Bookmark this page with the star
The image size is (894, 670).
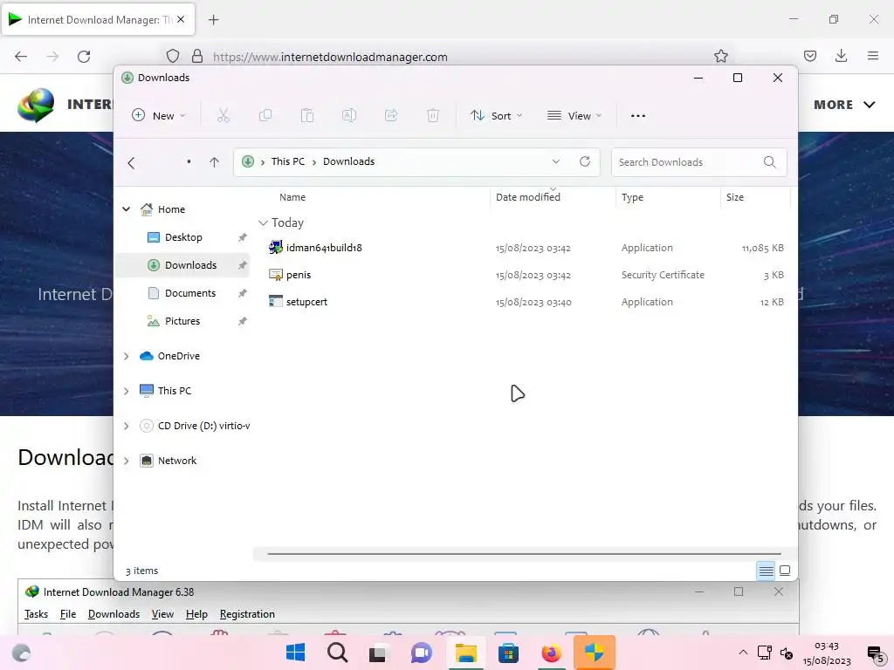pos(720,56)
